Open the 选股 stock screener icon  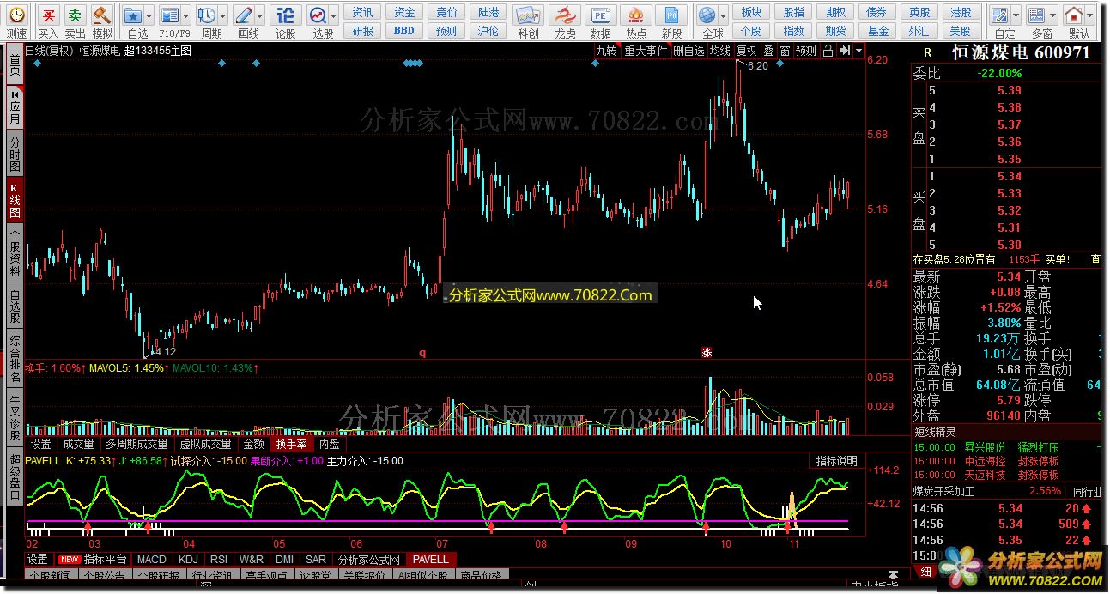pyautogui.click(x=318, y=15)
